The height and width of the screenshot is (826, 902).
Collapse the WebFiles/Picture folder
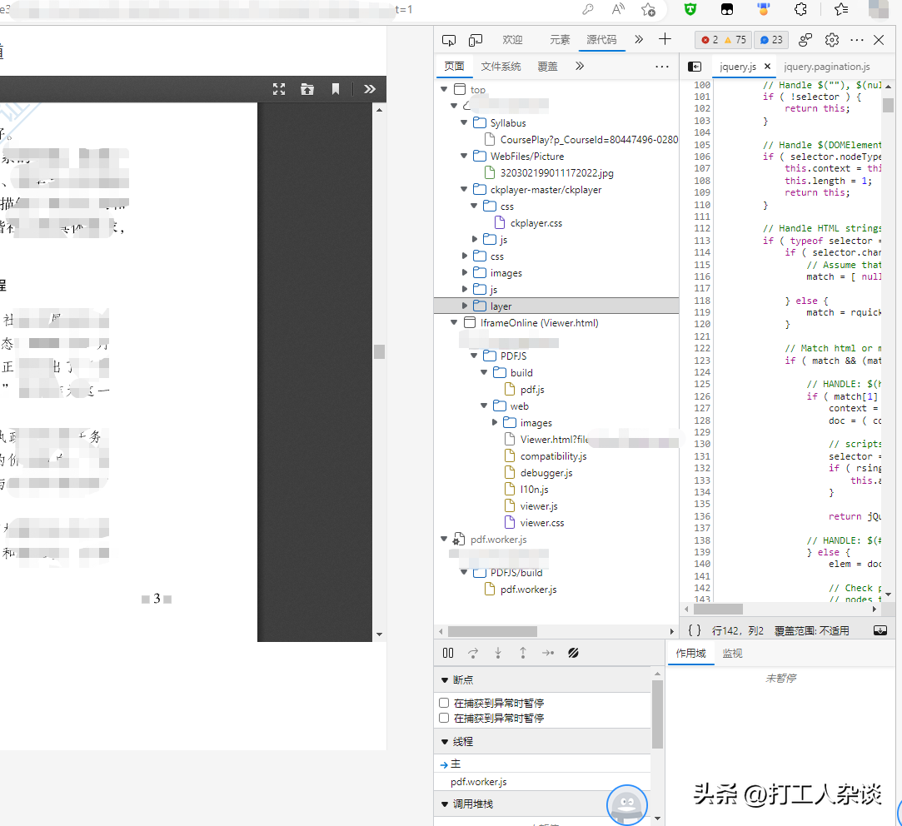pos(464,156)
